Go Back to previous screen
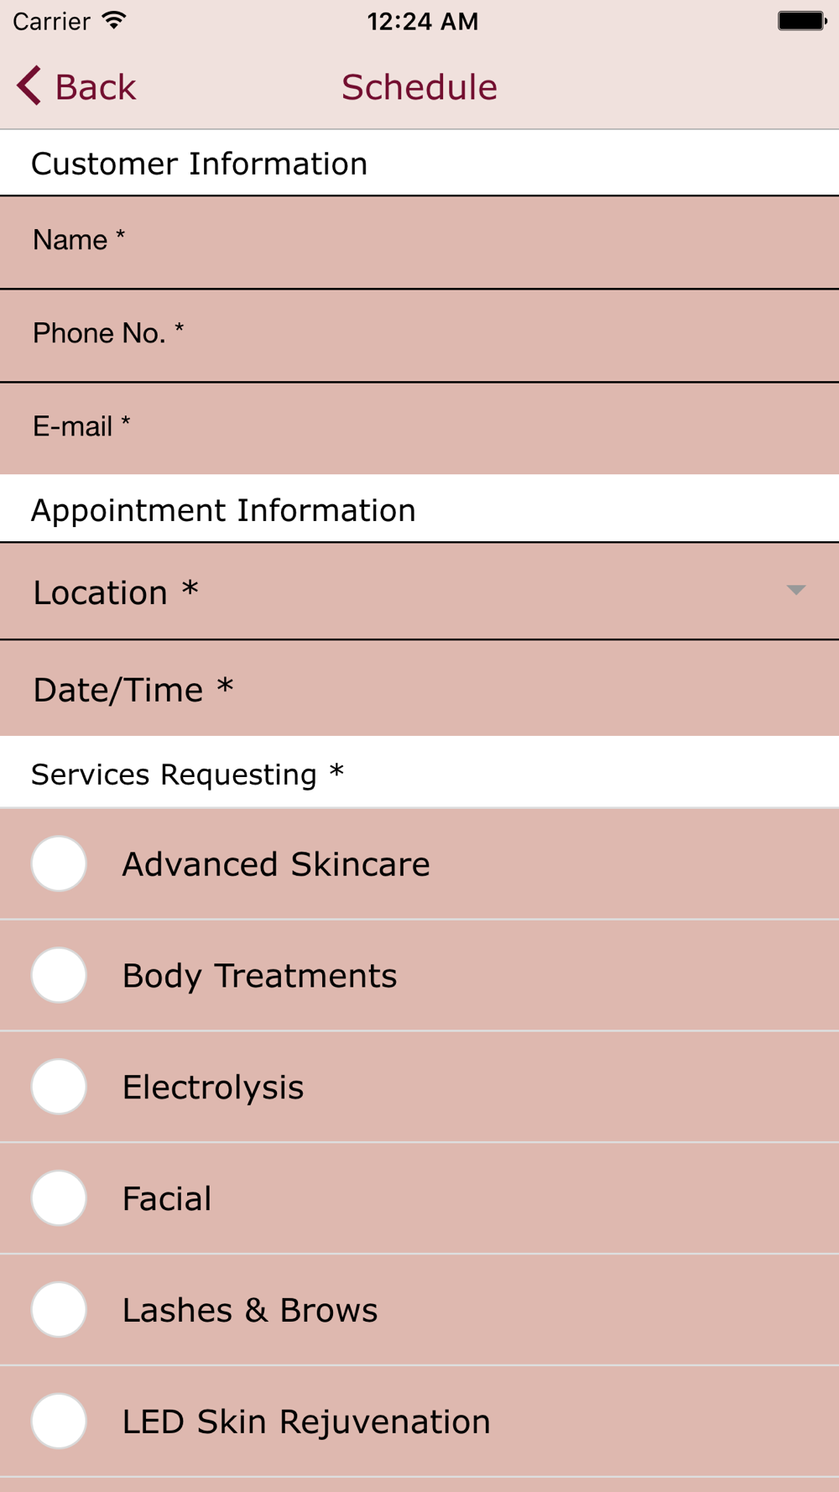Viewport: 839px width, 1492px height. (76, 86)
